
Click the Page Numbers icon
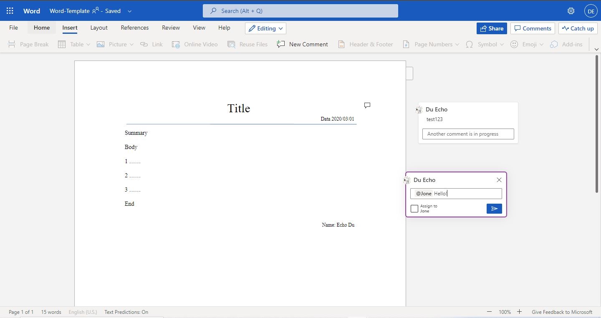point(406,44)
